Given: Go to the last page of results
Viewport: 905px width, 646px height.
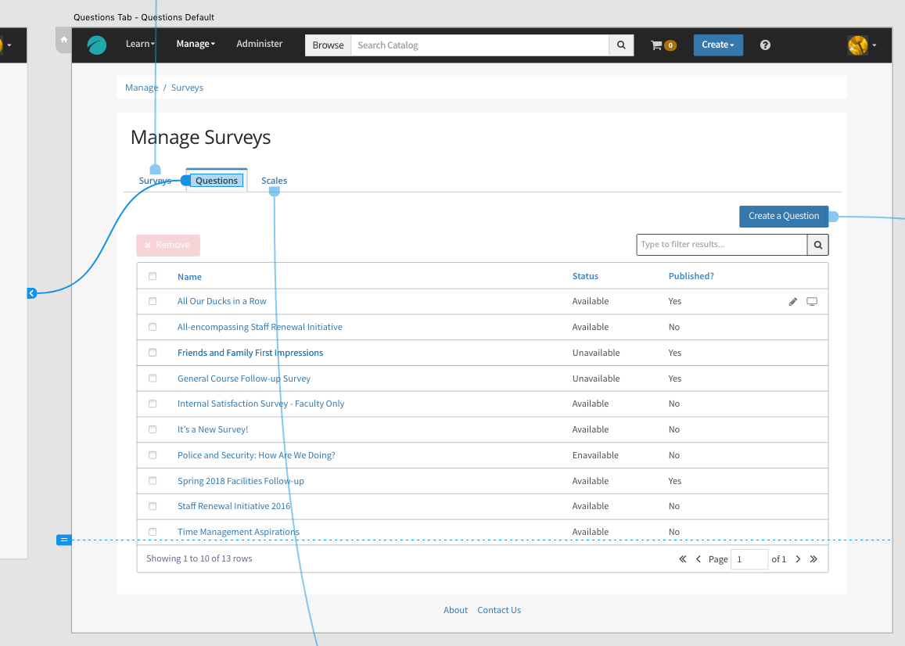Looking at the screenshot, I should [813, 559].
